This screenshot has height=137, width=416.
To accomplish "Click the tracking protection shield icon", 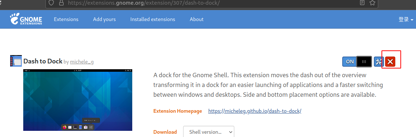I will (x=51, y=3).
